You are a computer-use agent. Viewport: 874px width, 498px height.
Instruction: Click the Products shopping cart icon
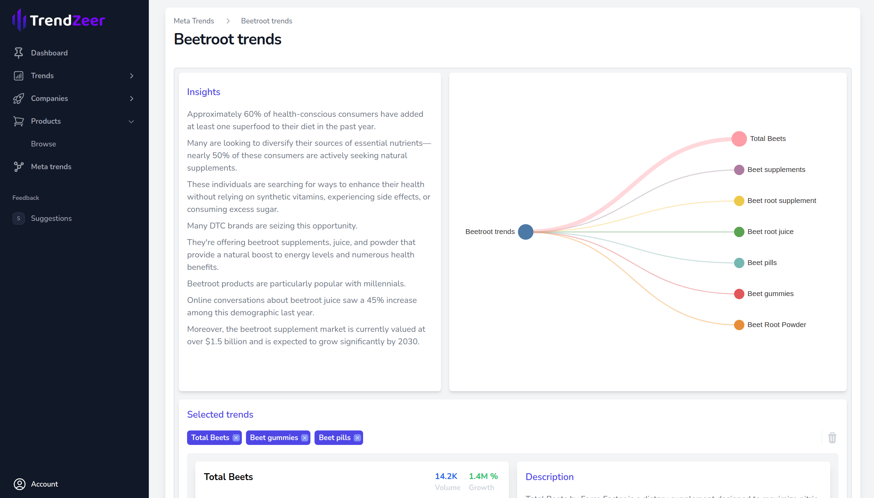[x=19, y=121]
